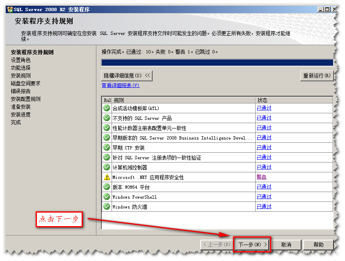Select 磁盘空间要求 step in left pane
This screenshot has height=261, width=345.
pos(25,83)
